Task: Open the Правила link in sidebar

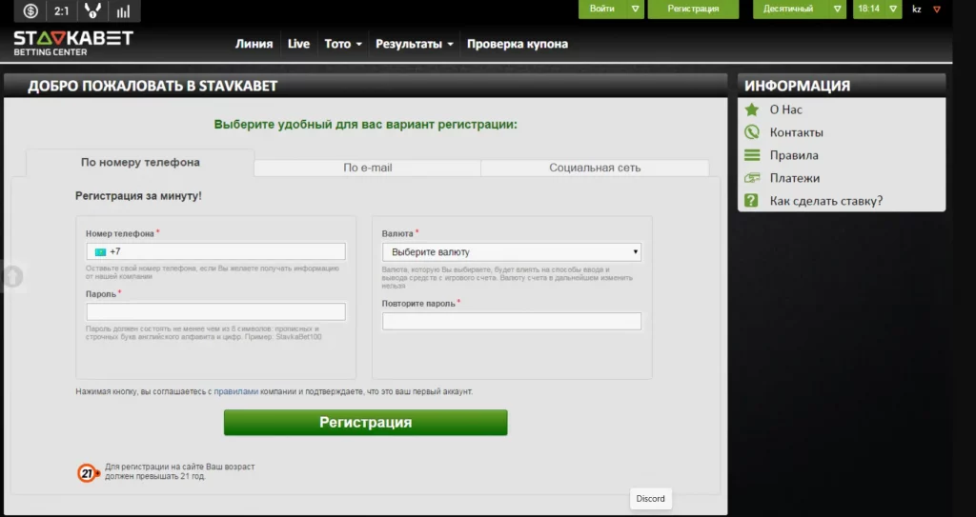Action: coord(794,155)
